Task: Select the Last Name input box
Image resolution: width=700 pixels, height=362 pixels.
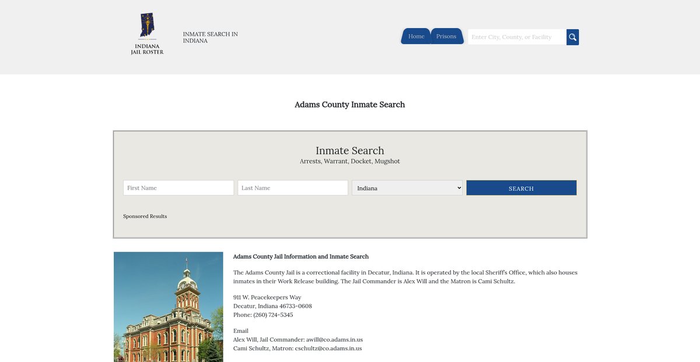Action: [x=293, y=188]
